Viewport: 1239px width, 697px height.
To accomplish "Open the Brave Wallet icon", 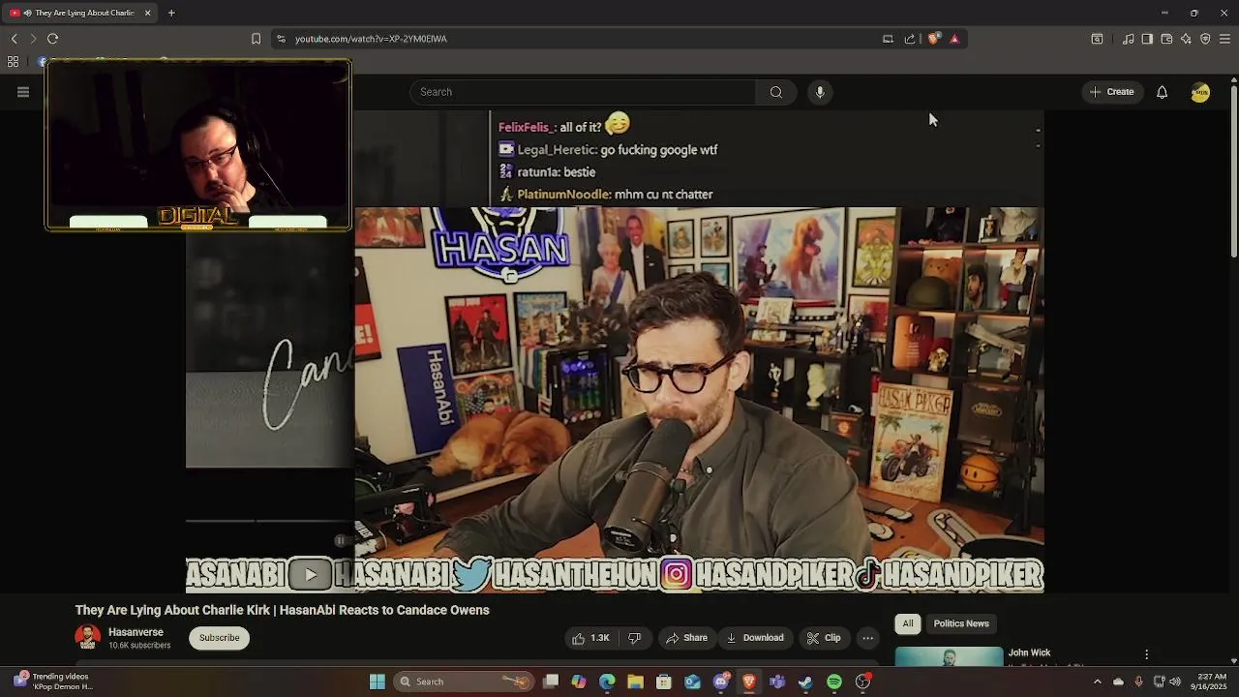I will click(1166, 39).
